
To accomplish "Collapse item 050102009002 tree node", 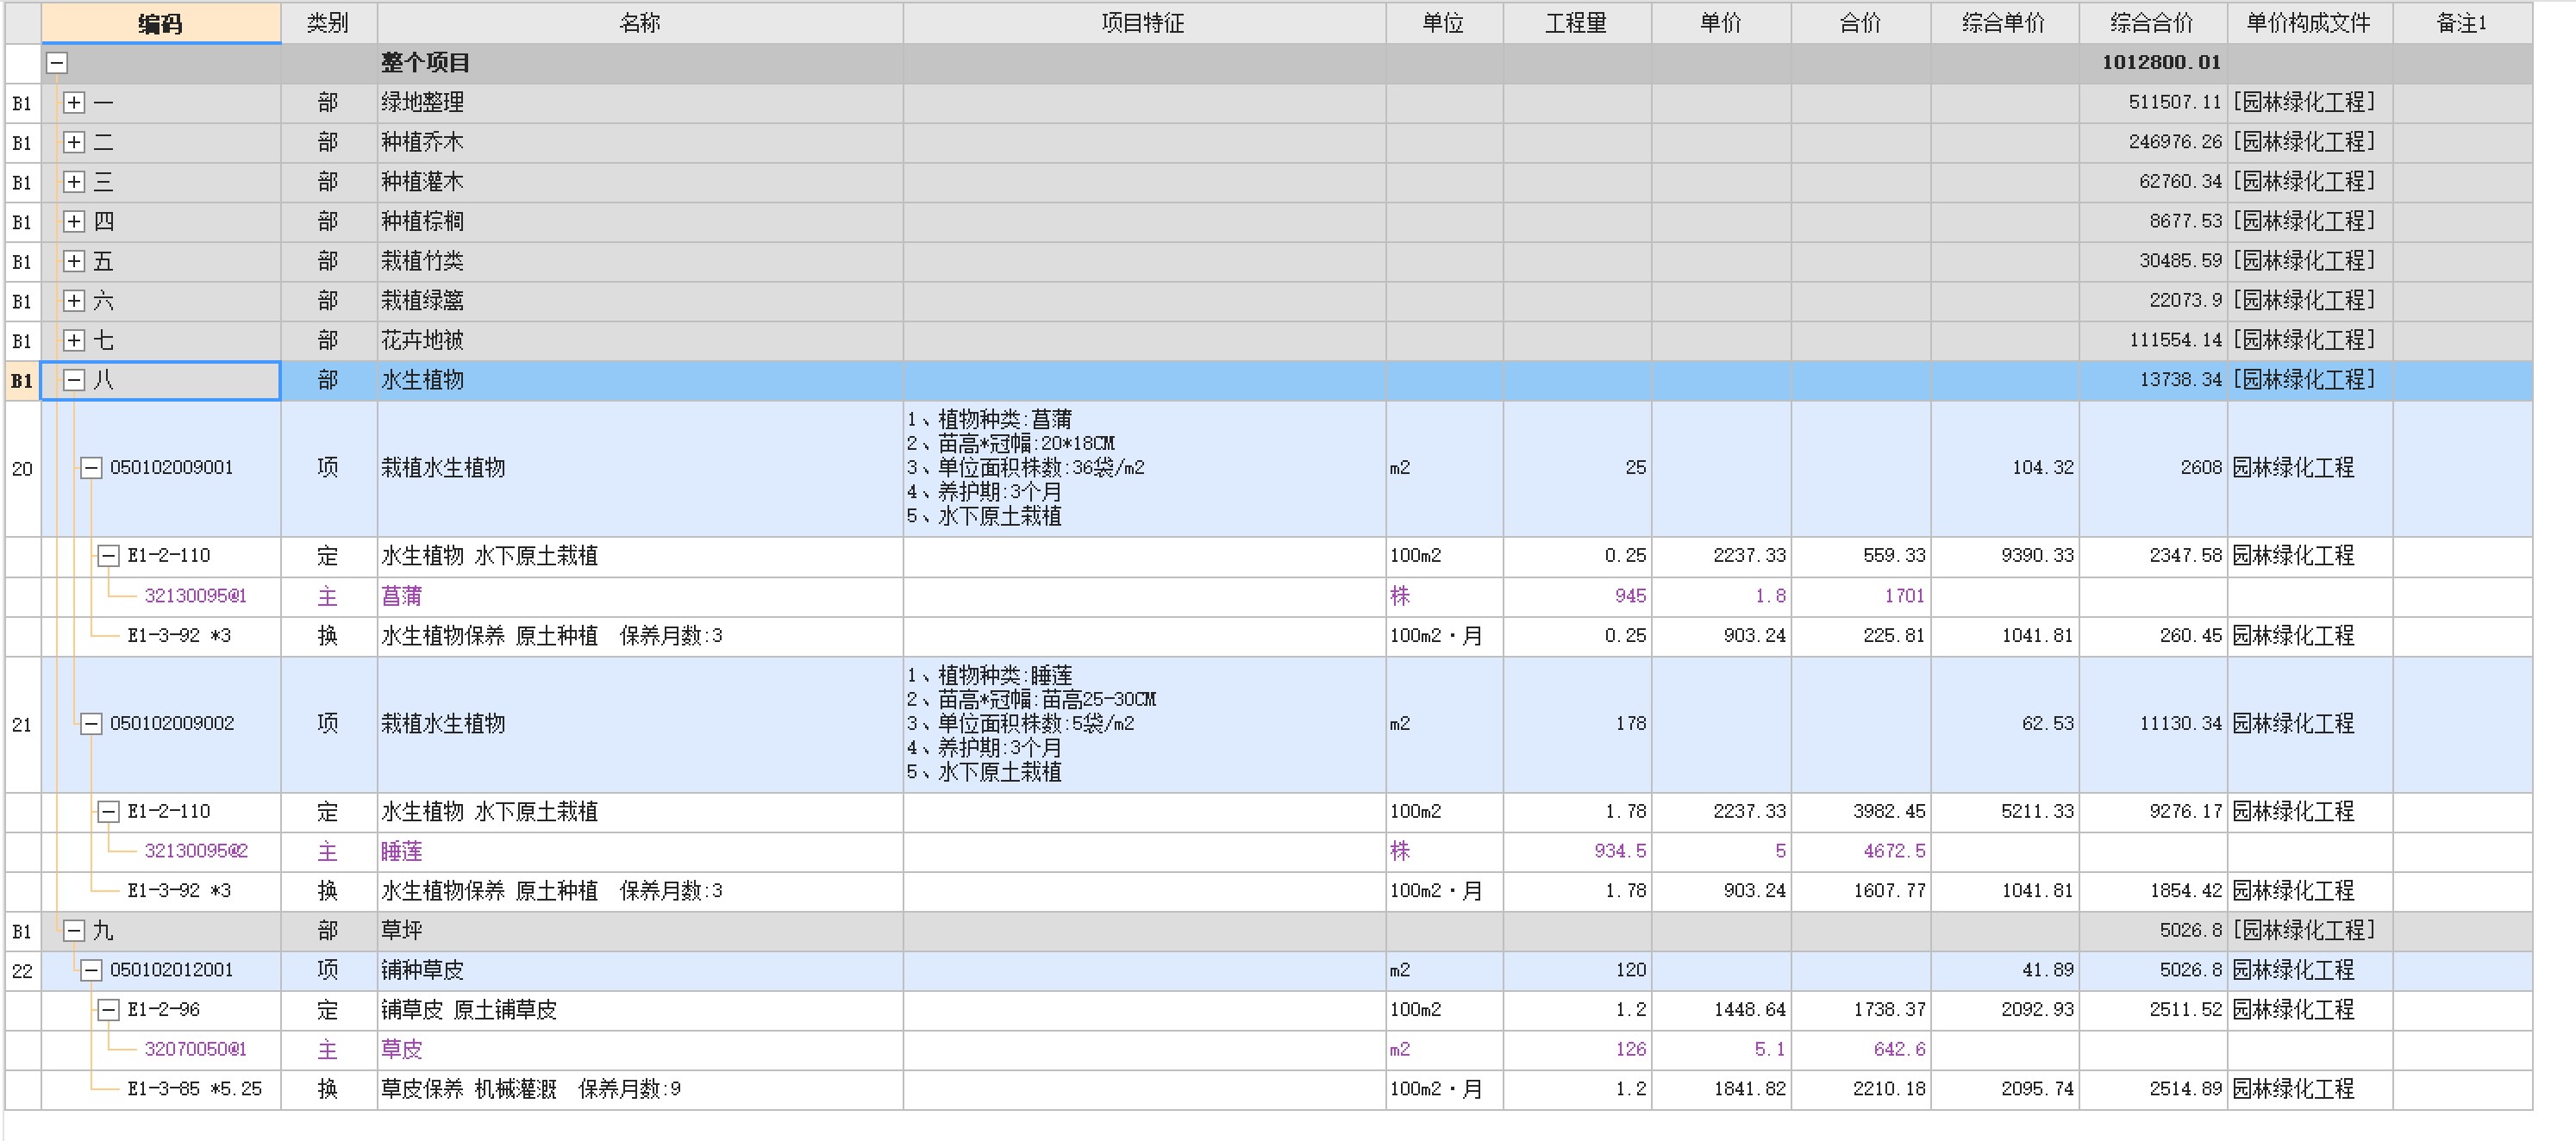I will pyautogui.click(x=91, y=723).
